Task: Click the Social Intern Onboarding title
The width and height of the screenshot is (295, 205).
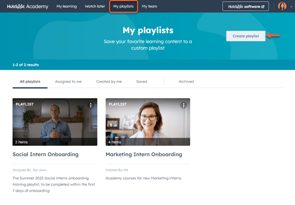Action: [45, 154]
